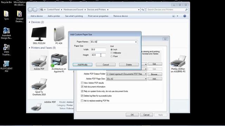The image size is (225, 126).
Task: Toggle Delete log files for successful jobs
Action: (x=82, y=96)
